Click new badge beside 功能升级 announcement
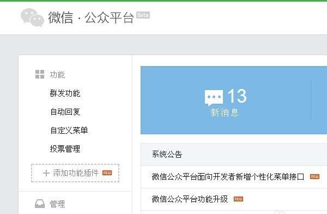Viewport: 327px width, 214px height. [238, 199]
